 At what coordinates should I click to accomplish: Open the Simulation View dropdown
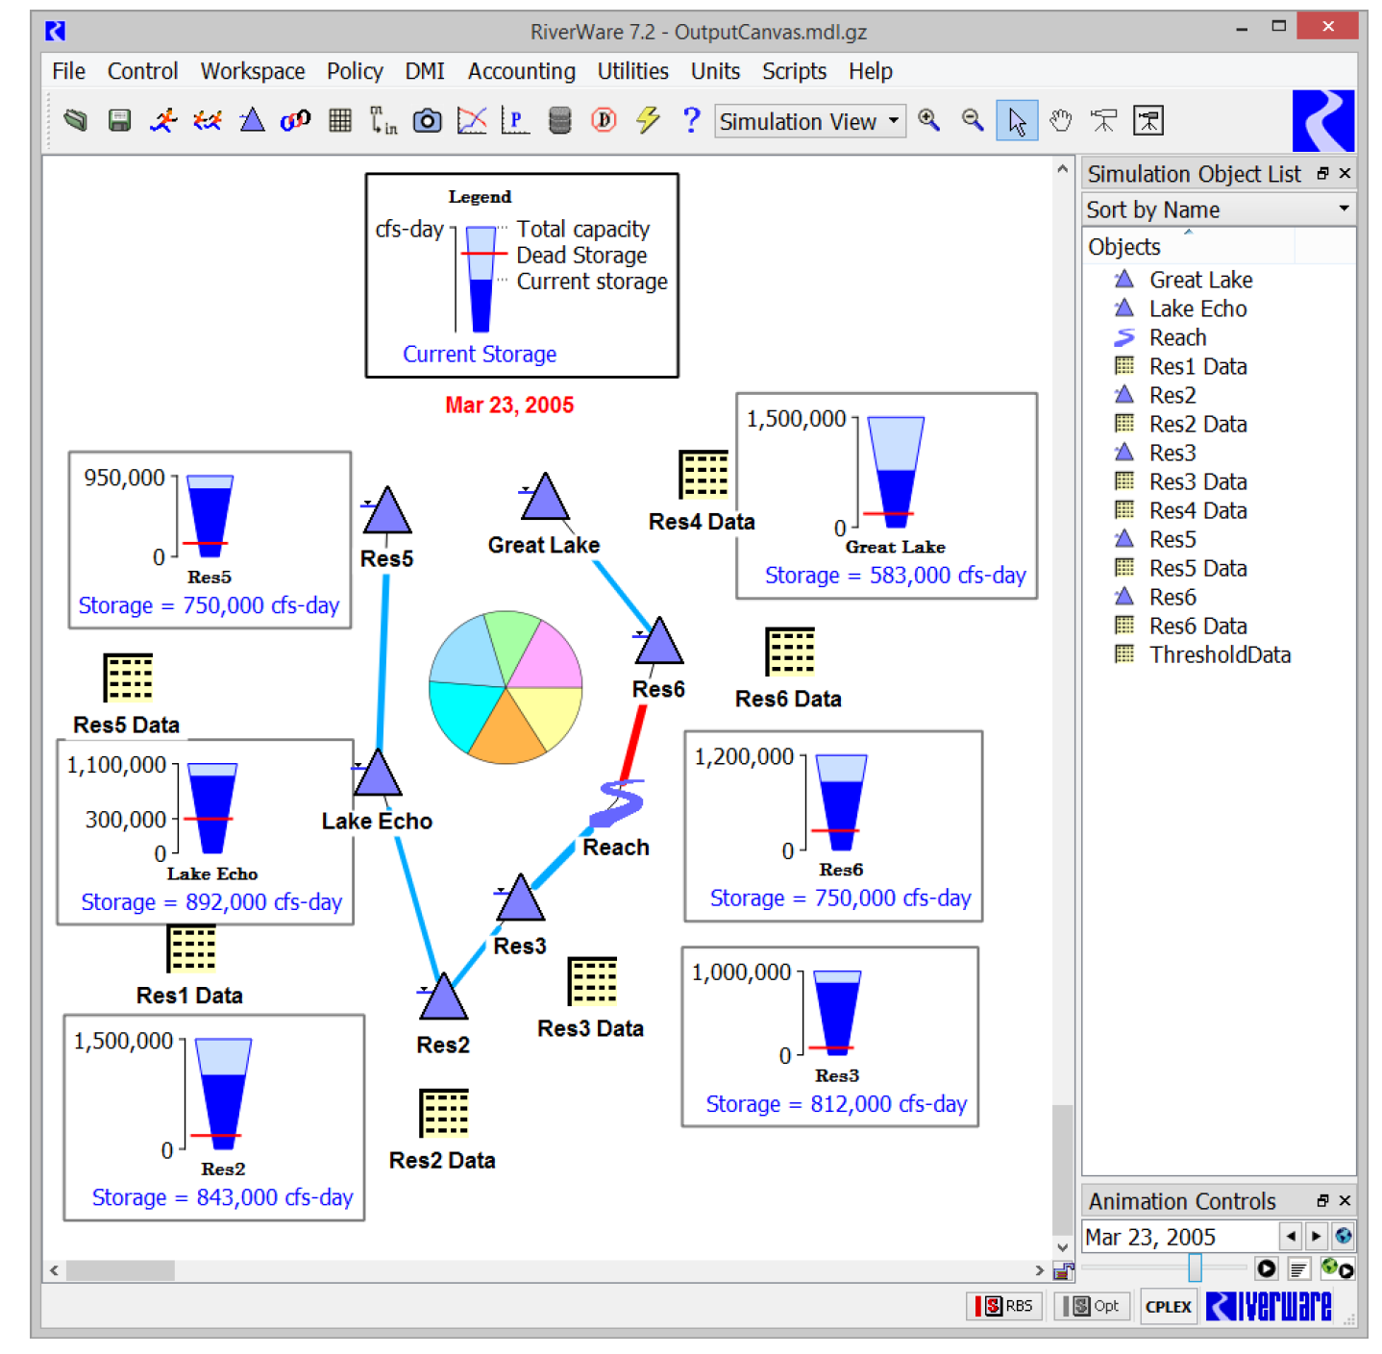[x=809, y=122]
